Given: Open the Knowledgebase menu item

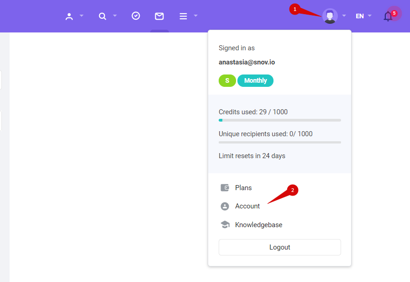Looking at the screenshot, I should coord(258,225).
